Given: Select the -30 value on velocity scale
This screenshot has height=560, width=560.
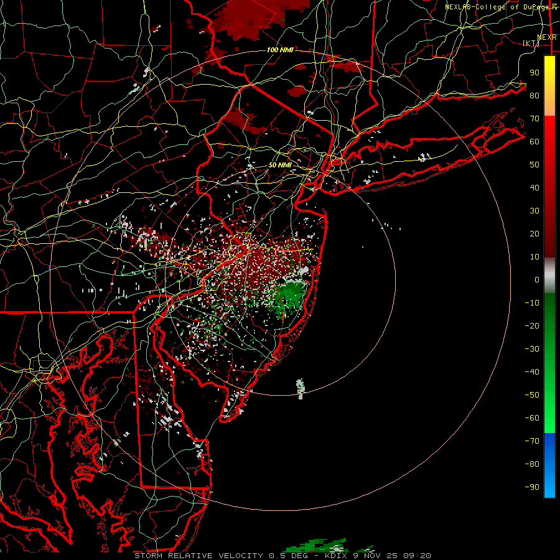Looking at the screenshot, I should (x=532, y=349).
